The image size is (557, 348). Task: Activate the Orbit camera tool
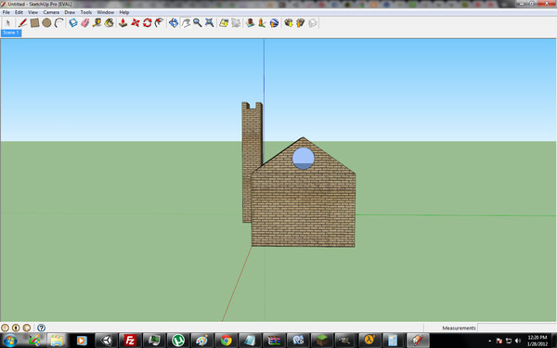[x=174, y=23]
